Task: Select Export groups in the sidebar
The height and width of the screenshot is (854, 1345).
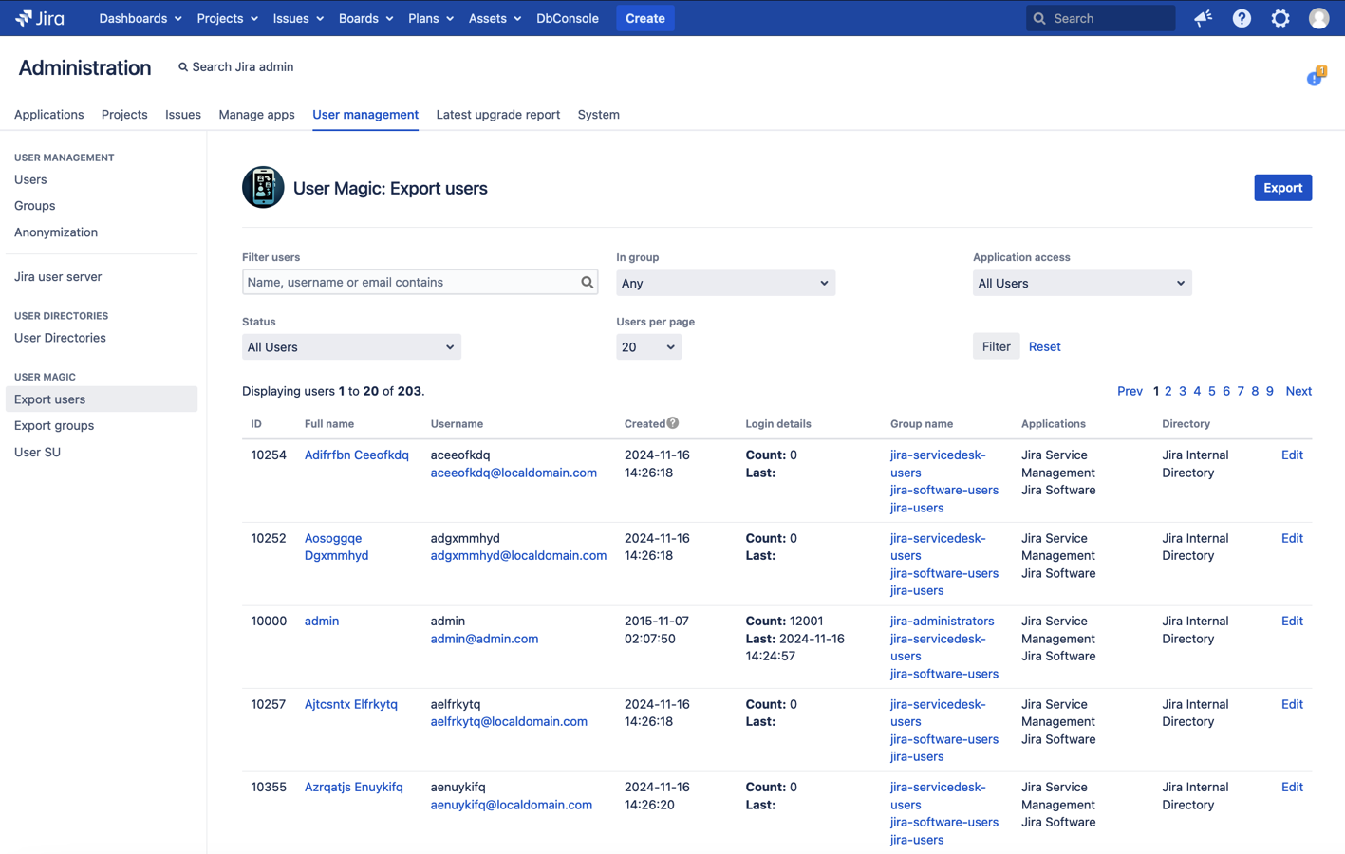Action: pos(54,426)
